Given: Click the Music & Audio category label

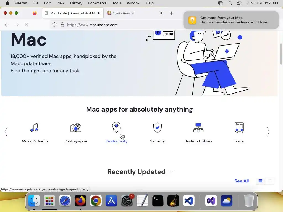Looking at the screenshot, I should coord(35,141).
